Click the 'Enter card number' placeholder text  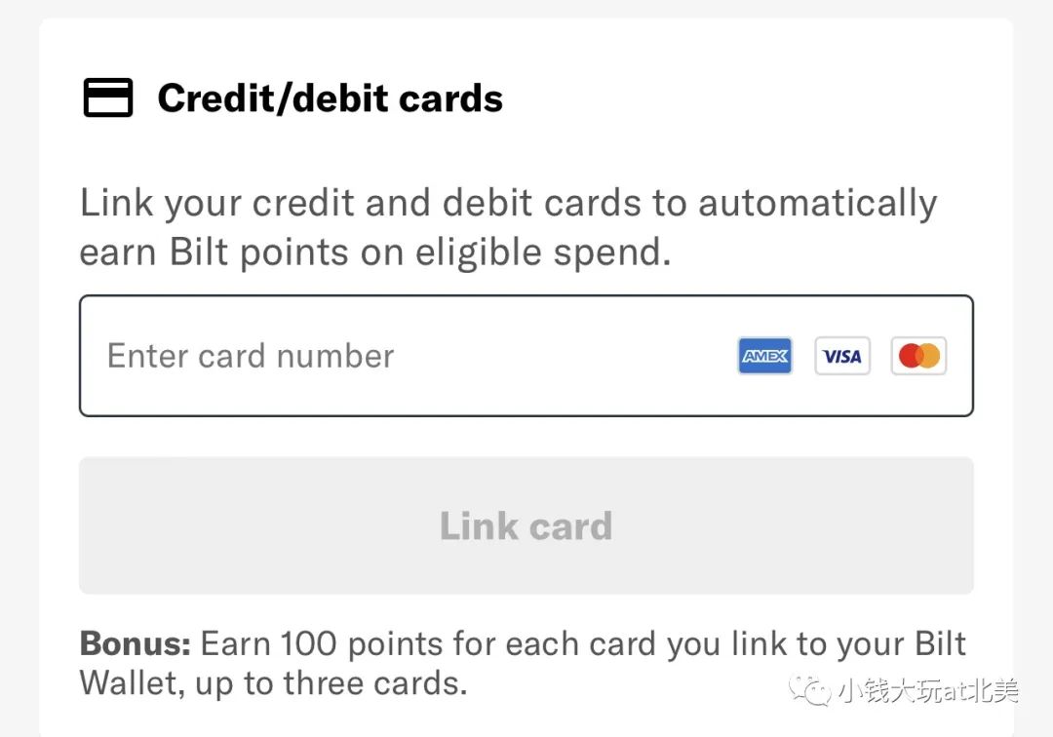(251, 356)
